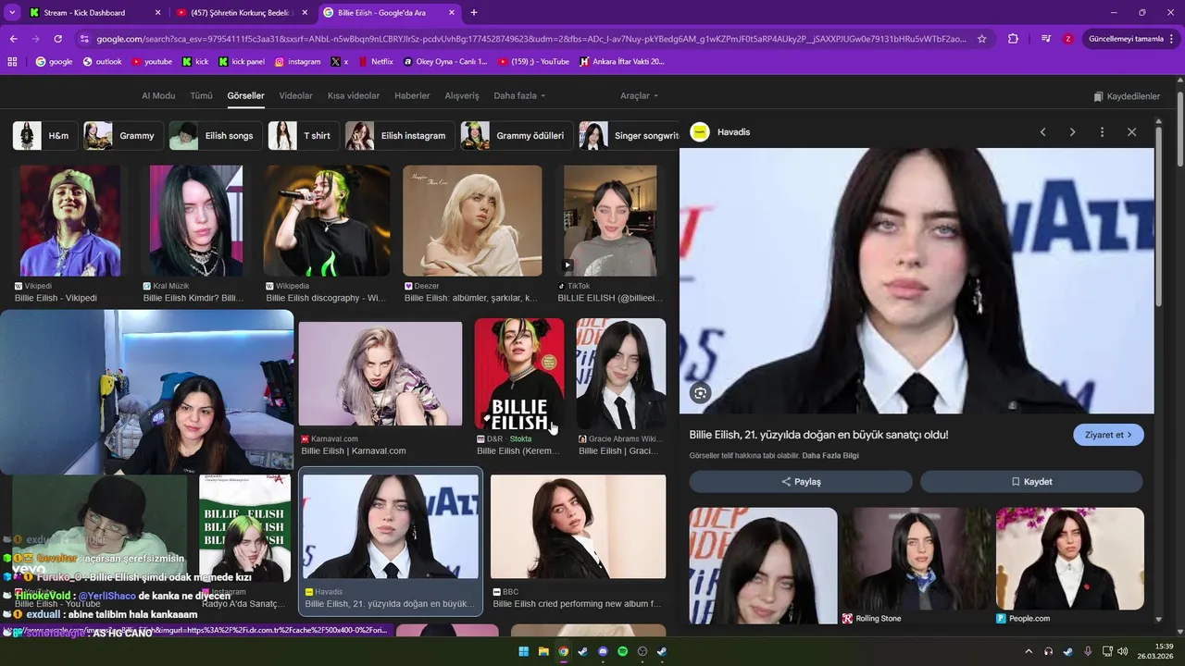The width and height of the screenshot is (1185, 666).
Task: Filter by the T shirt chip
Action: (303, 136)
